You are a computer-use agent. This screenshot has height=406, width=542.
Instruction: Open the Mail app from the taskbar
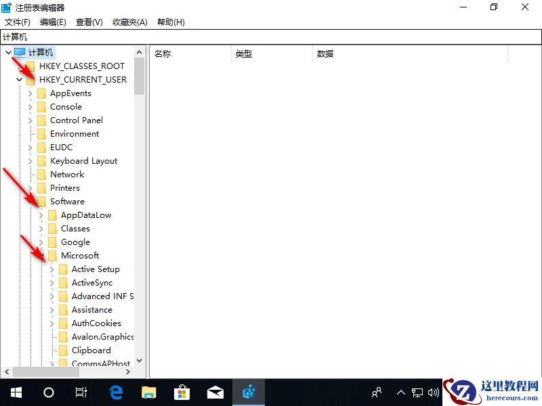[215, 392]
